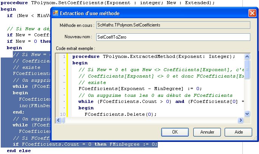Image resolution: width=259 pixels, height=154 pixels.
Task: Click line number 10 in the preview gutter
Action: click(x=63, y=114)
